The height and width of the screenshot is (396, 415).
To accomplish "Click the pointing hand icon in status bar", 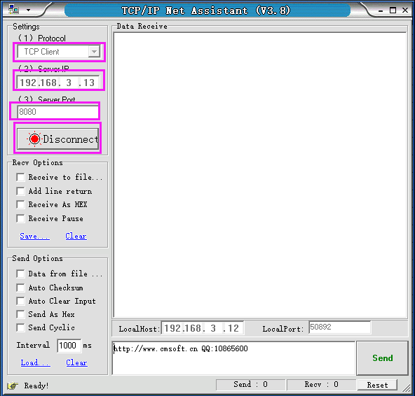I will [13, 386].
